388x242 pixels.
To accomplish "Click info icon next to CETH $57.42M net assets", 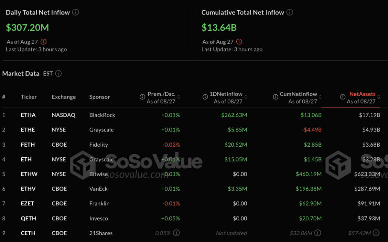I will point(376,233).
